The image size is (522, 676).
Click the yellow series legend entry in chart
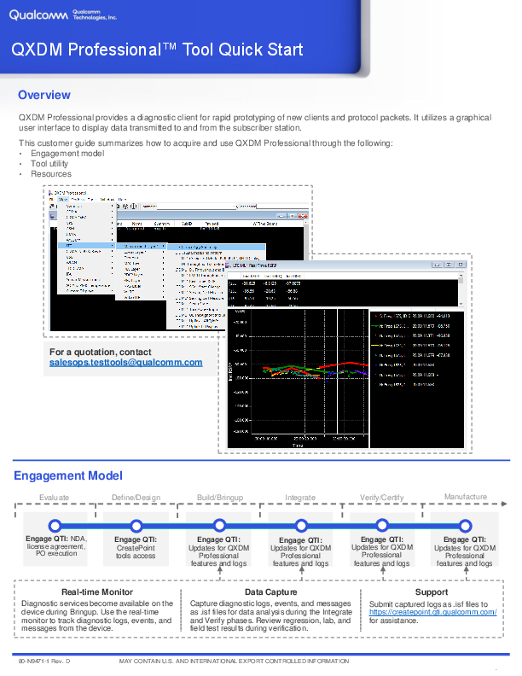(x=411, y=346)
